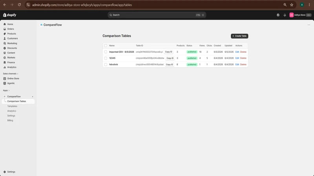Delete the 12345 table

point(243,58)
